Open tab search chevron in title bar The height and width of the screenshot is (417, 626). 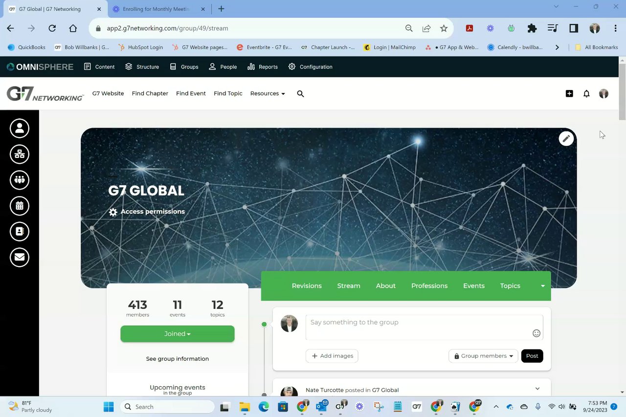(556, 7)
